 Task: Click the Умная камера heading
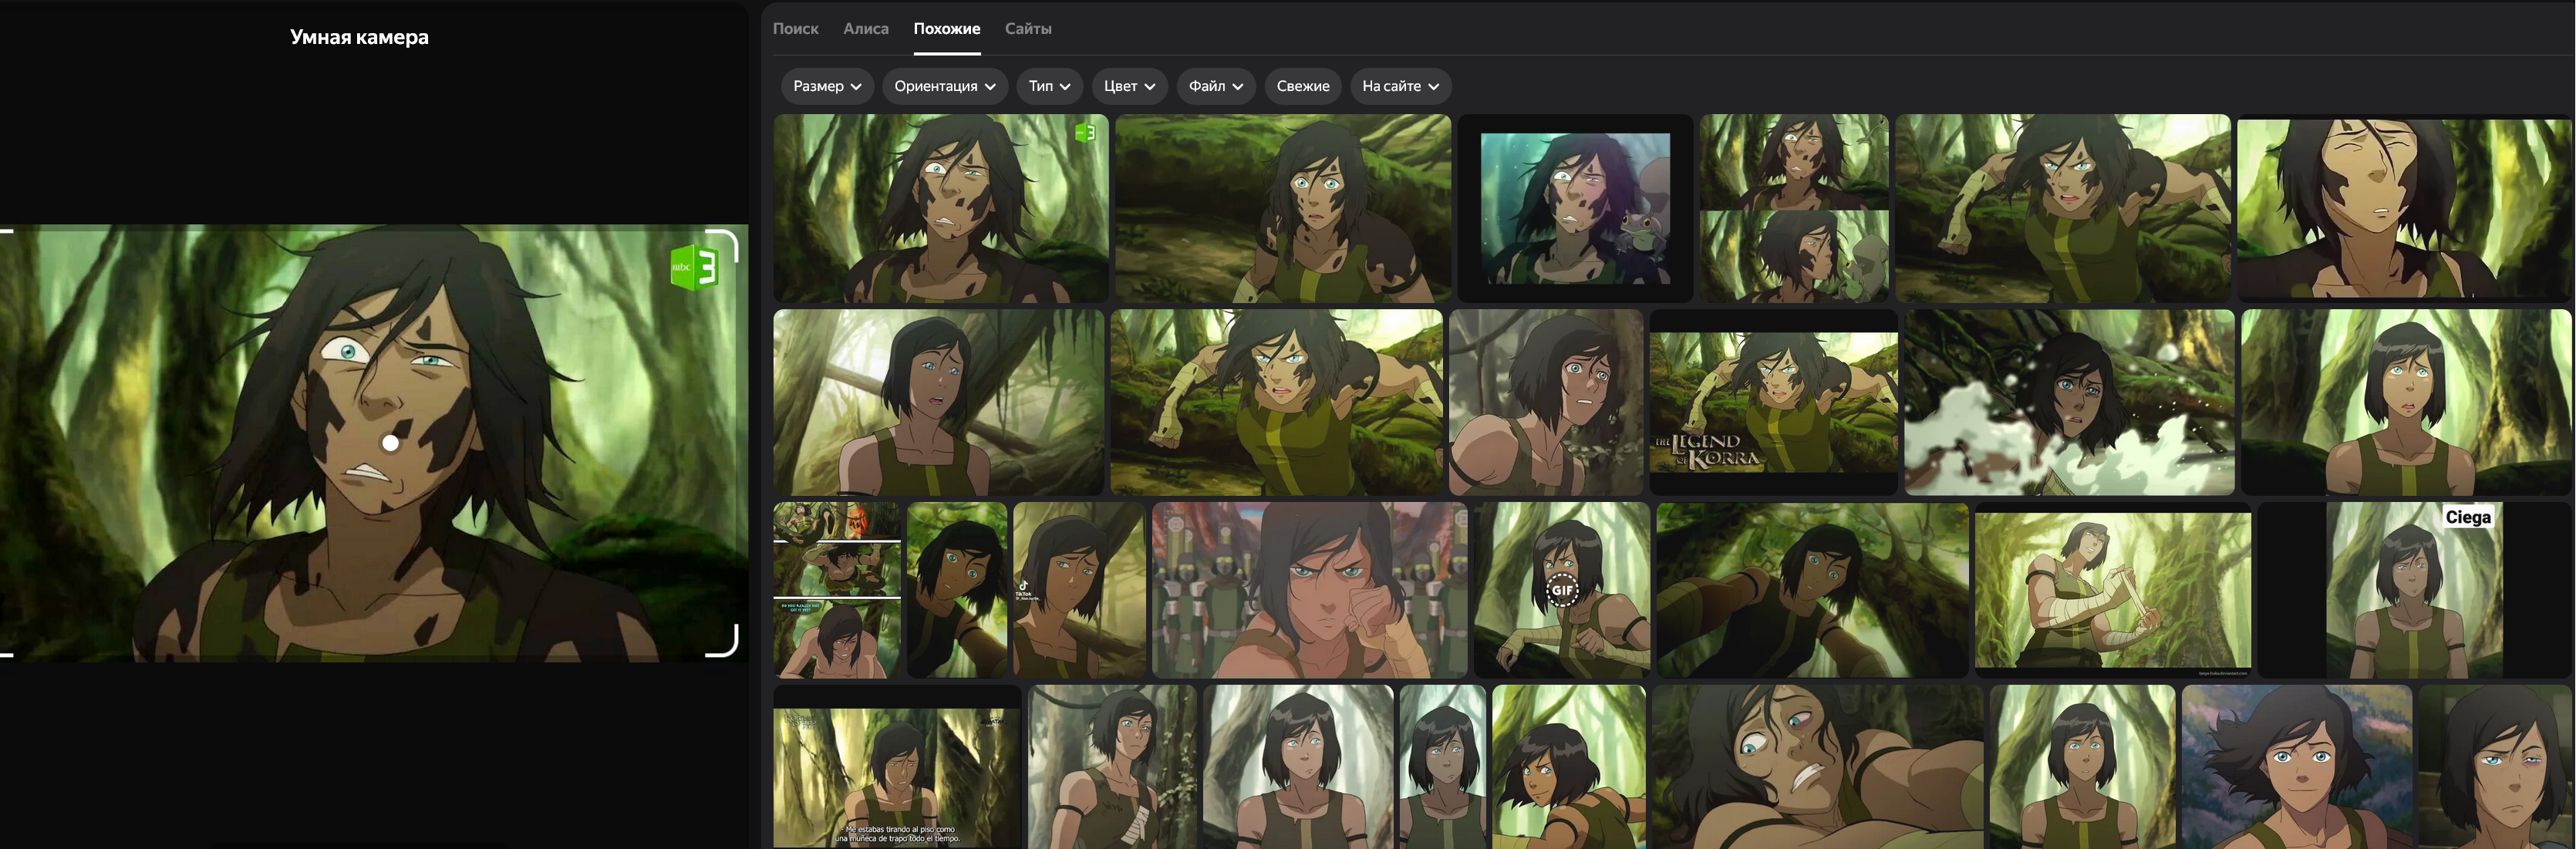pos(359,38)
